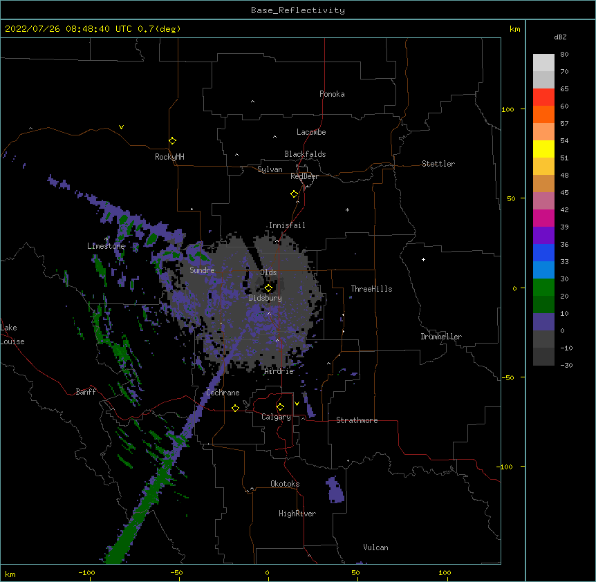Viewport: 596px width, 582px height.
Task: Click the white asterisk east of Innisfail
Action: (x=347, y=209)
